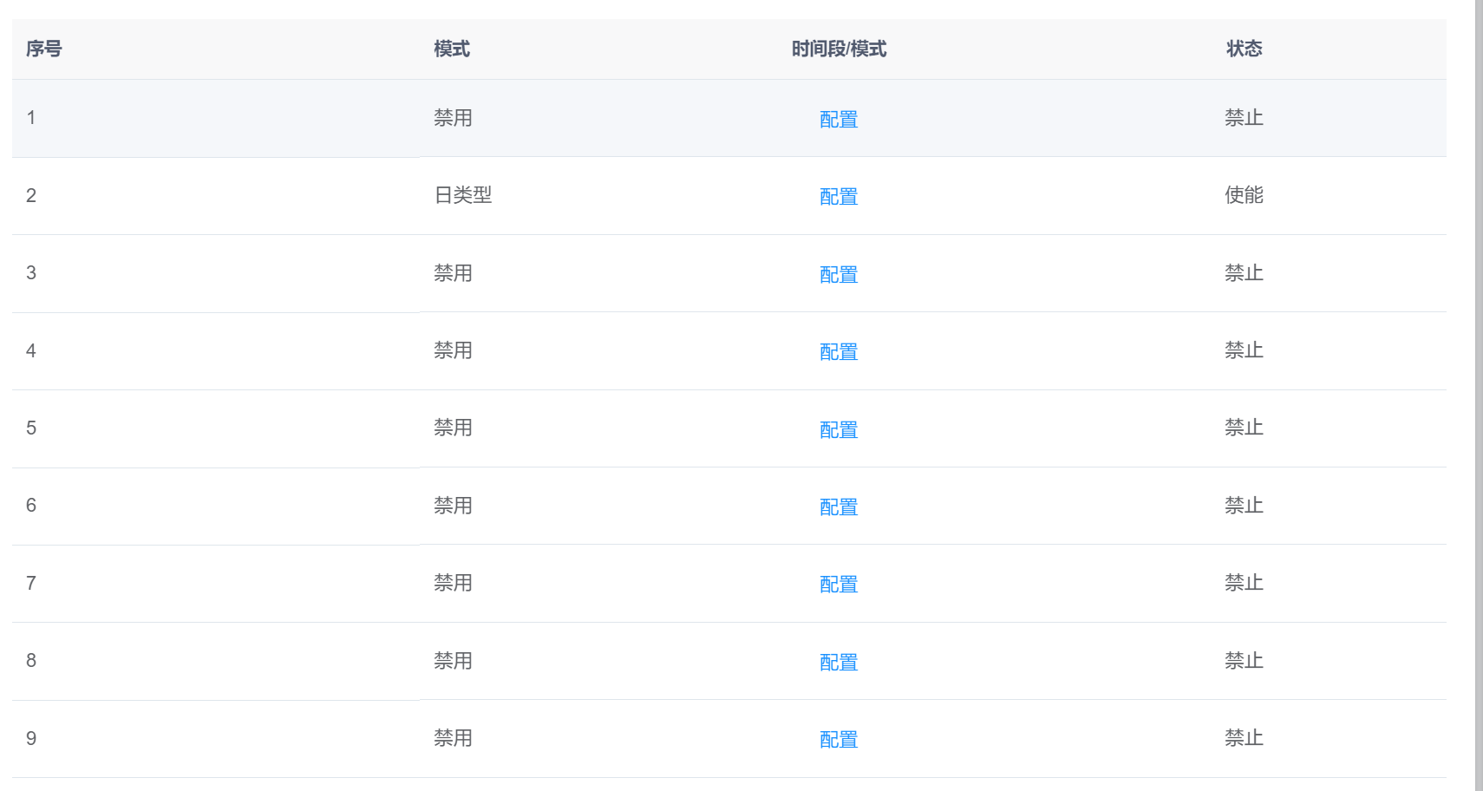Click sequence number 7 cell

31,583
